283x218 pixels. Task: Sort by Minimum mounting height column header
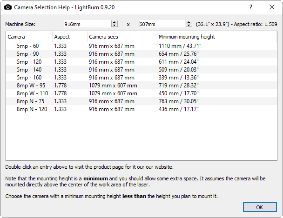tap(217, 37)
